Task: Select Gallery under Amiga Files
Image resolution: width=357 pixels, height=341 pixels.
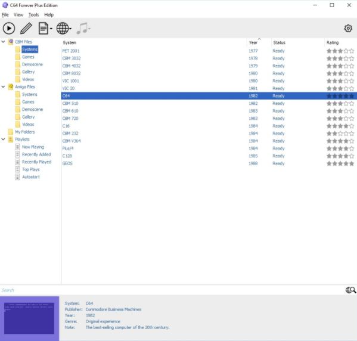Action: pos(28,117)
